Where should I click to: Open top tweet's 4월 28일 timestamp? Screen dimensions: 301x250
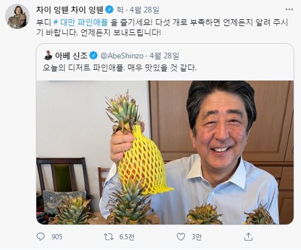144,10
